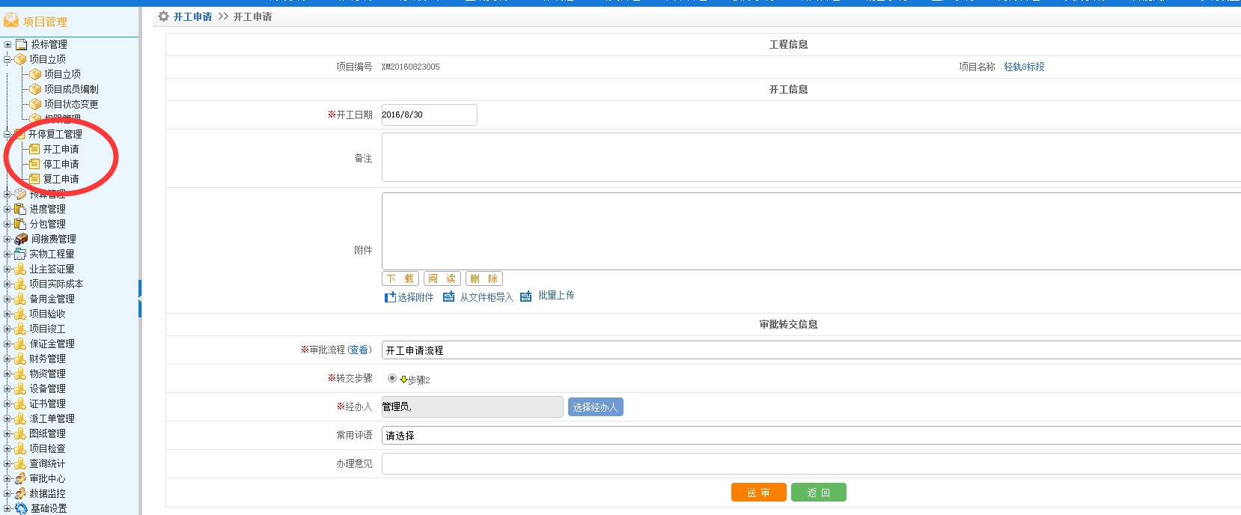
Task: Click the 分包管理 clipboard icon
Action: coord(20,224)
